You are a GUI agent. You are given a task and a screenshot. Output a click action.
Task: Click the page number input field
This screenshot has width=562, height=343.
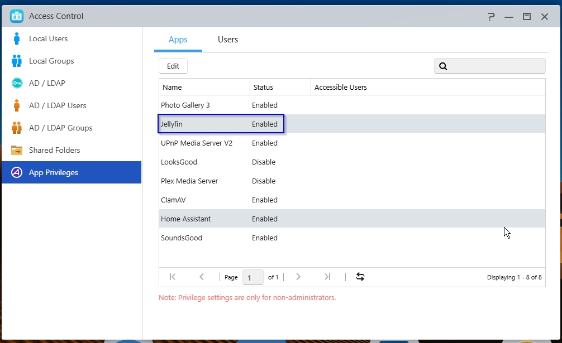tap(253, 278)
